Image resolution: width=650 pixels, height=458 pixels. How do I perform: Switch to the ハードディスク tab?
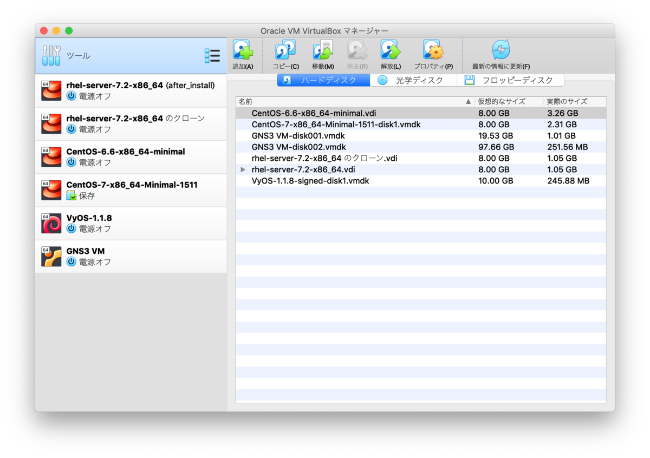[x=323, y=80]
